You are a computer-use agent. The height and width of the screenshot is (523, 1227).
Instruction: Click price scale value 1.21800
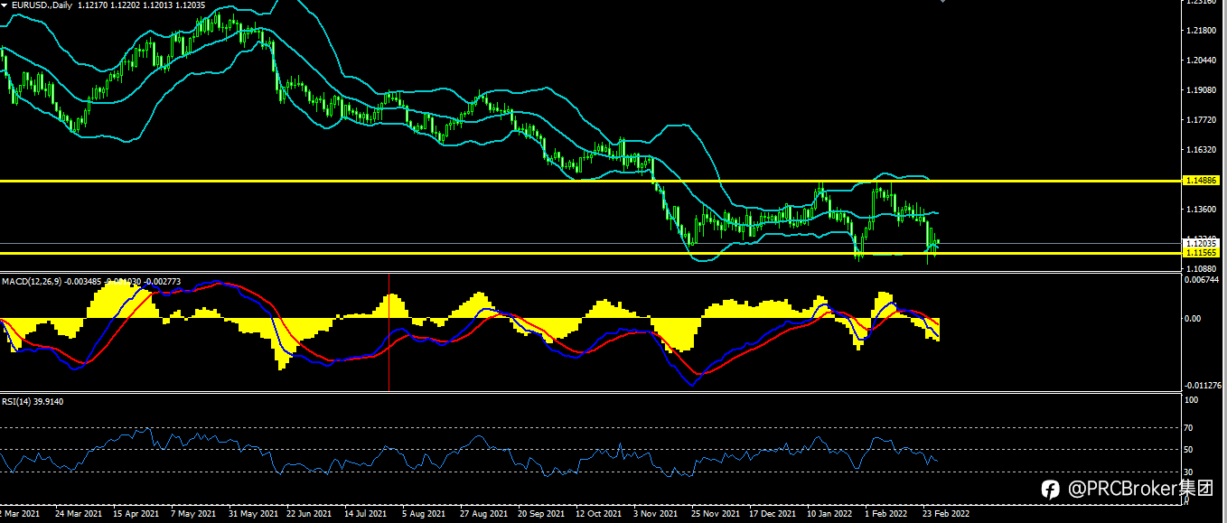pos(1202,32)
